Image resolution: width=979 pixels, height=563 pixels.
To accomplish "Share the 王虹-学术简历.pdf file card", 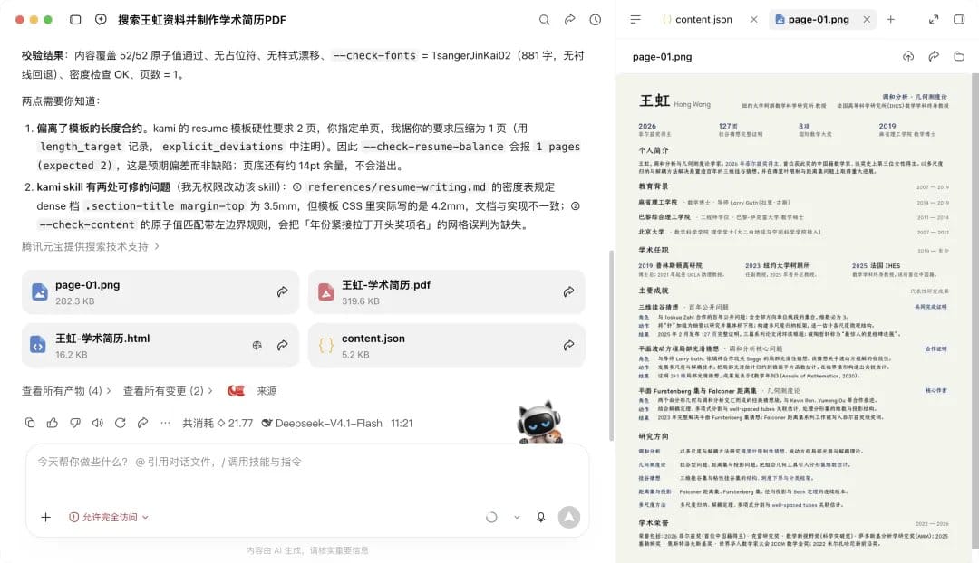I will point(568,291).
